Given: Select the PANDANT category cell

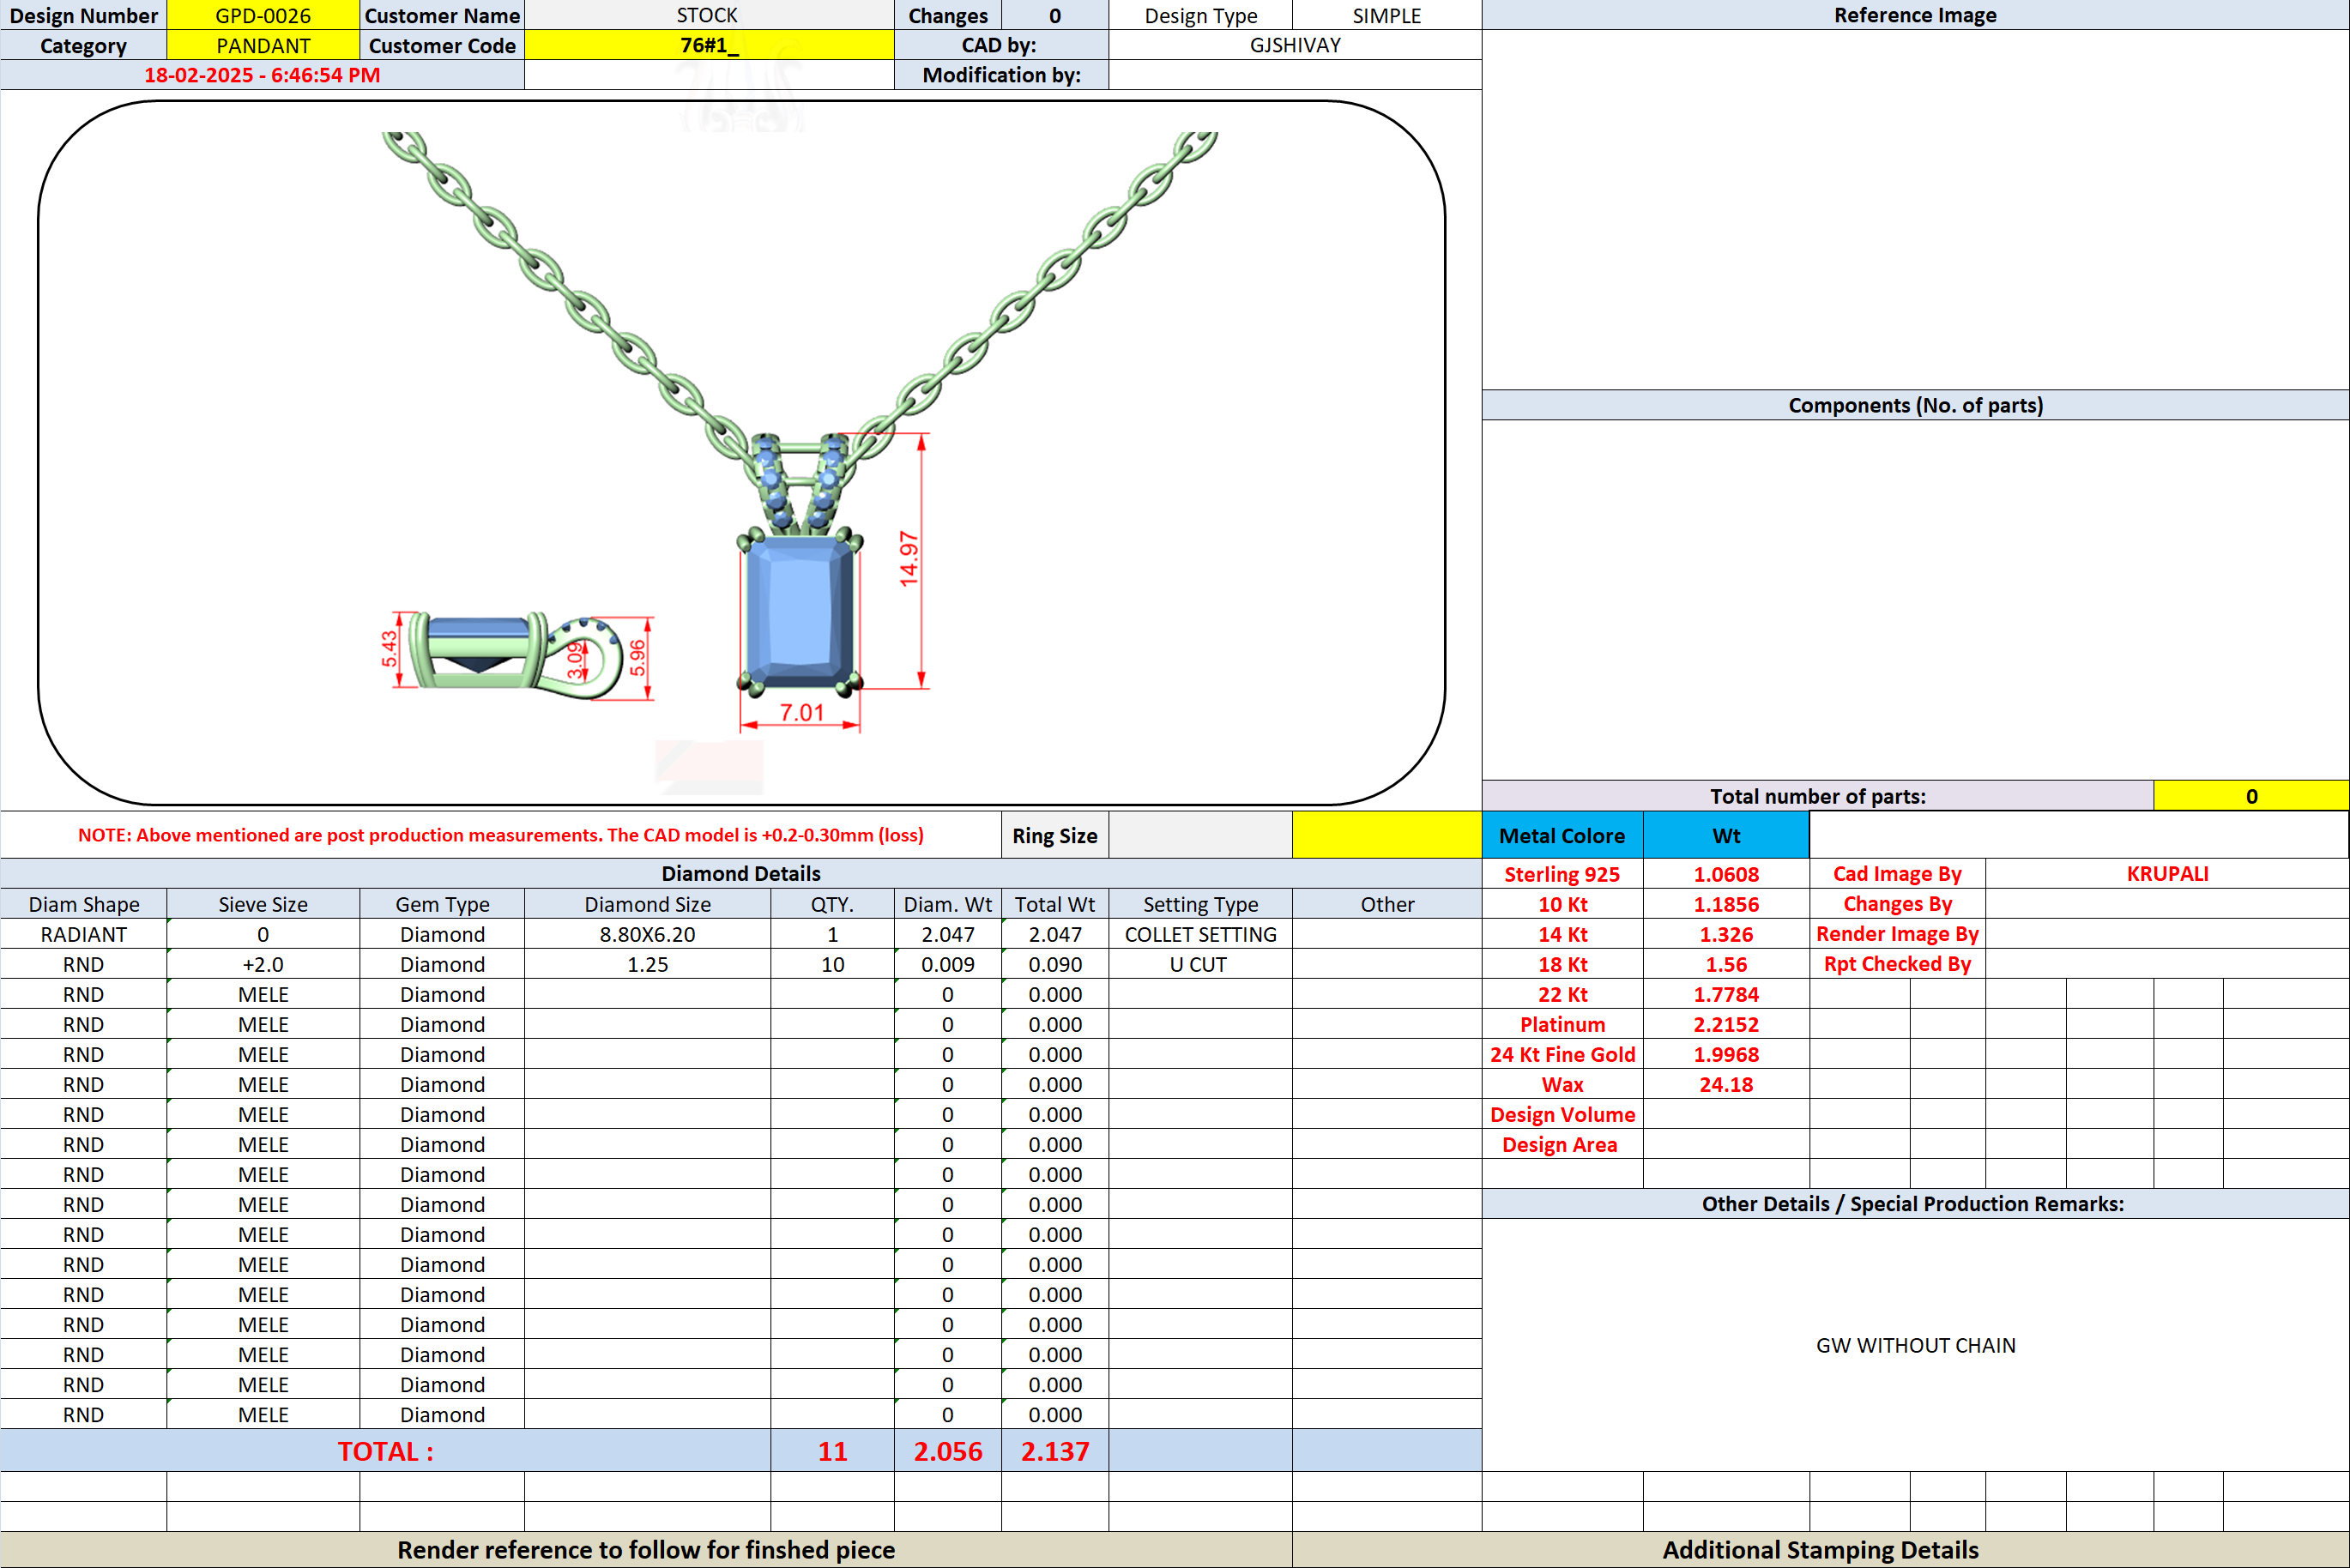Looking at the screenshot, I should [x=263, y=45].
